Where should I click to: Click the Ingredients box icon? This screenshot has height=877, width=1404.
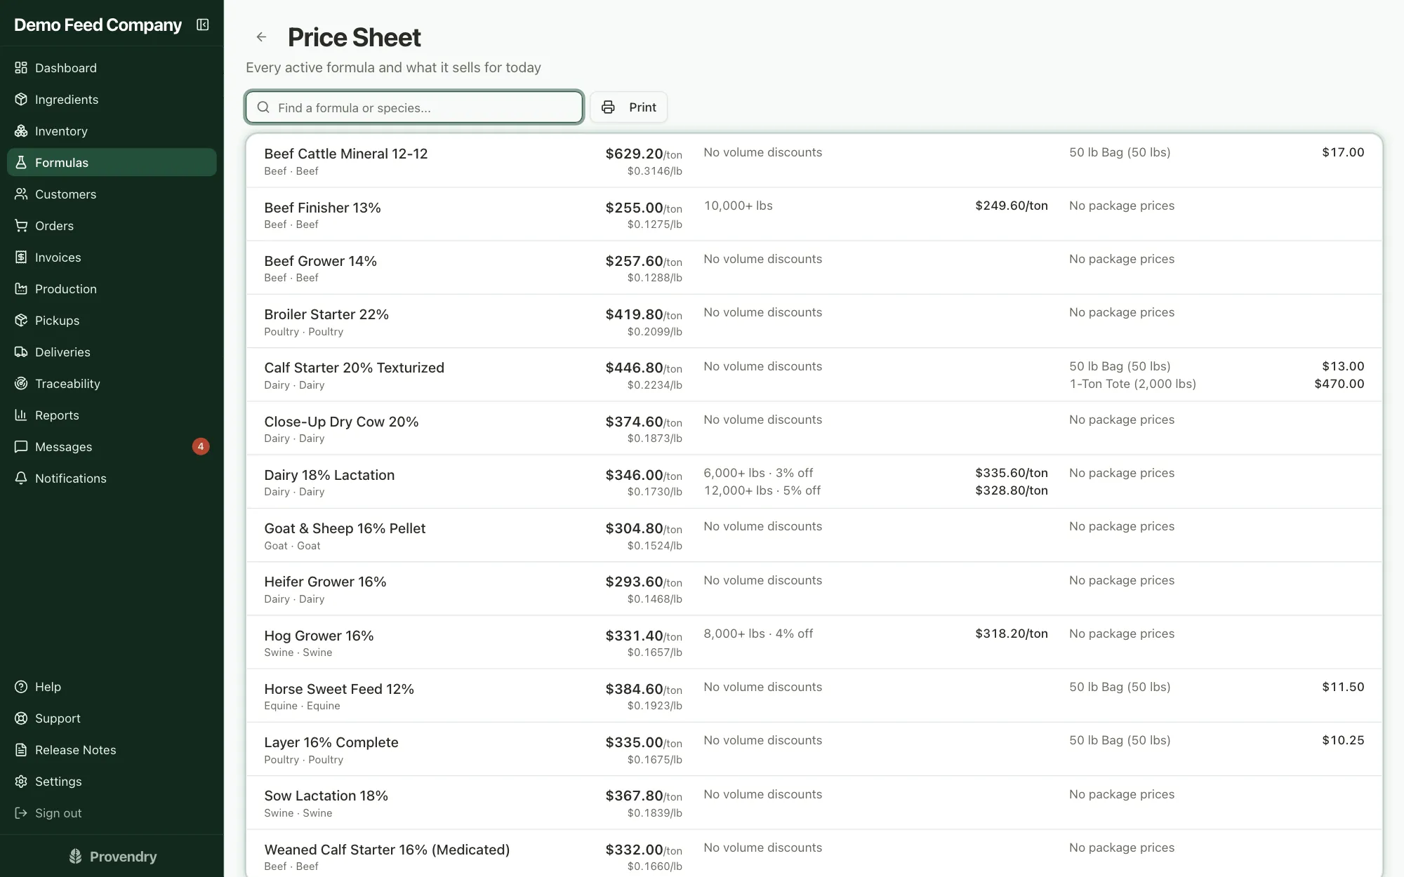pyautogui.click(x=21, y=99)
